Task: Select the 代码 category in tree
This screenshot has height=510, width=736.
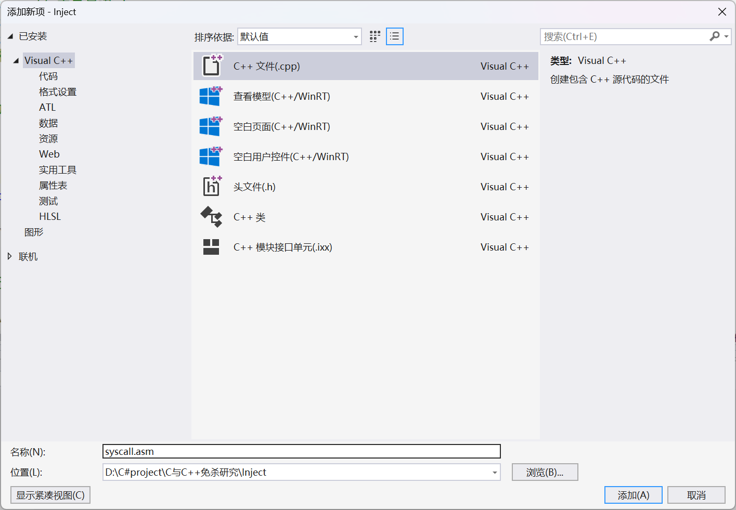Action: (48, 76)
